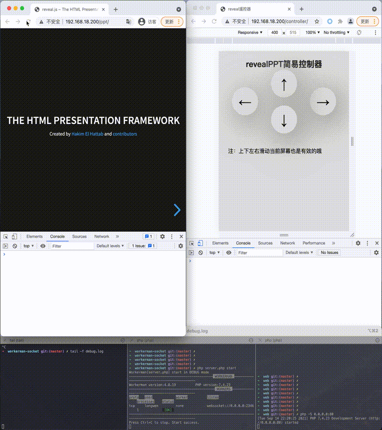Show console sidebar in right DevTools
The image size is (382, 430).
pyautogui.click(x=191, y=253)
